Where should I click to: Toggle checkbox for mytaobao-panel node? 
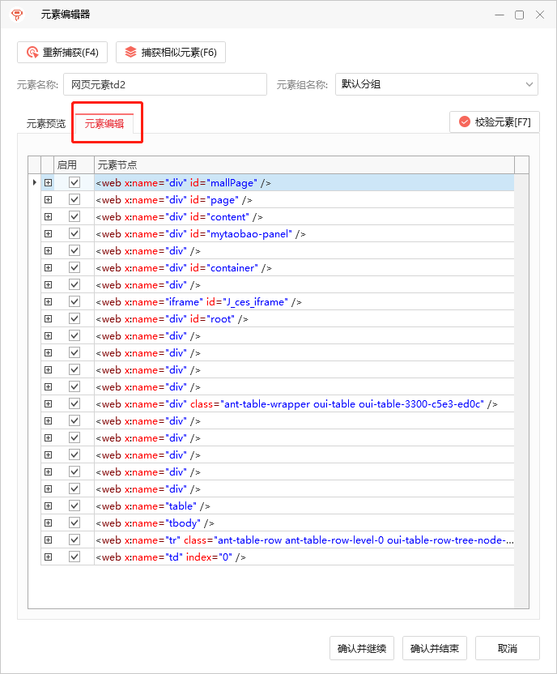pos(74,233)
